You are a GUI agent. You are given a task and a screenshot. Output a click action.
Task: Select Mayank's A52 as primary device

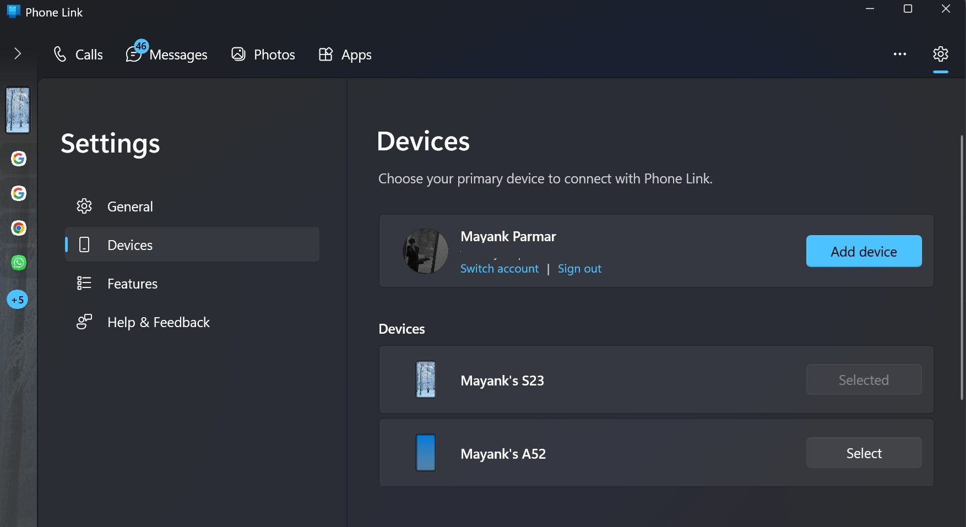tap(864, 453)
